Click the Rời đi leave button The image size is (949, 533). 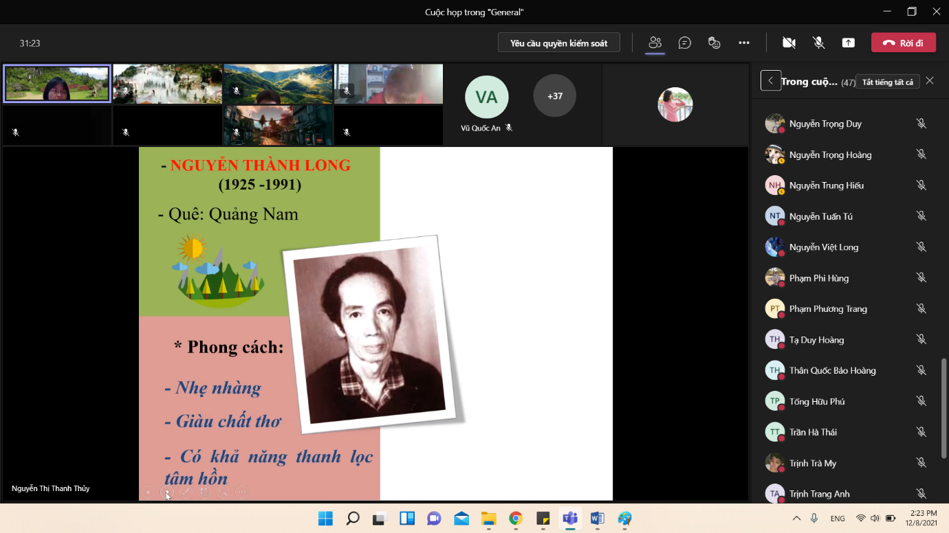coord(903,43)
